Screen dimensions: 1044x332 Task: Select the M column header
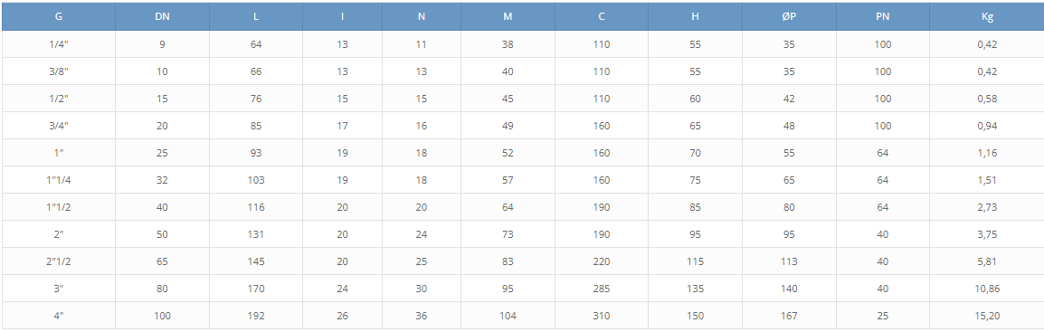[508, 16]
